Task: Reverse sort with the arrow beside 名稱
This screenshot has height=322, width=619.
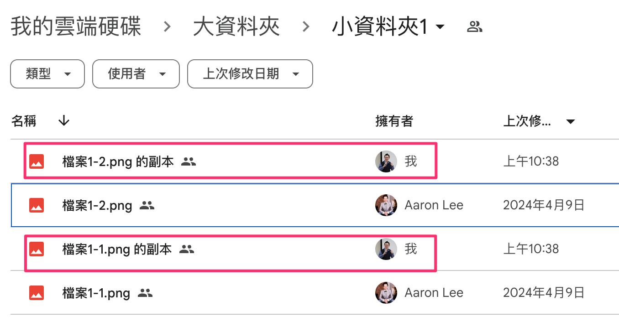Action: click(64, 121)
